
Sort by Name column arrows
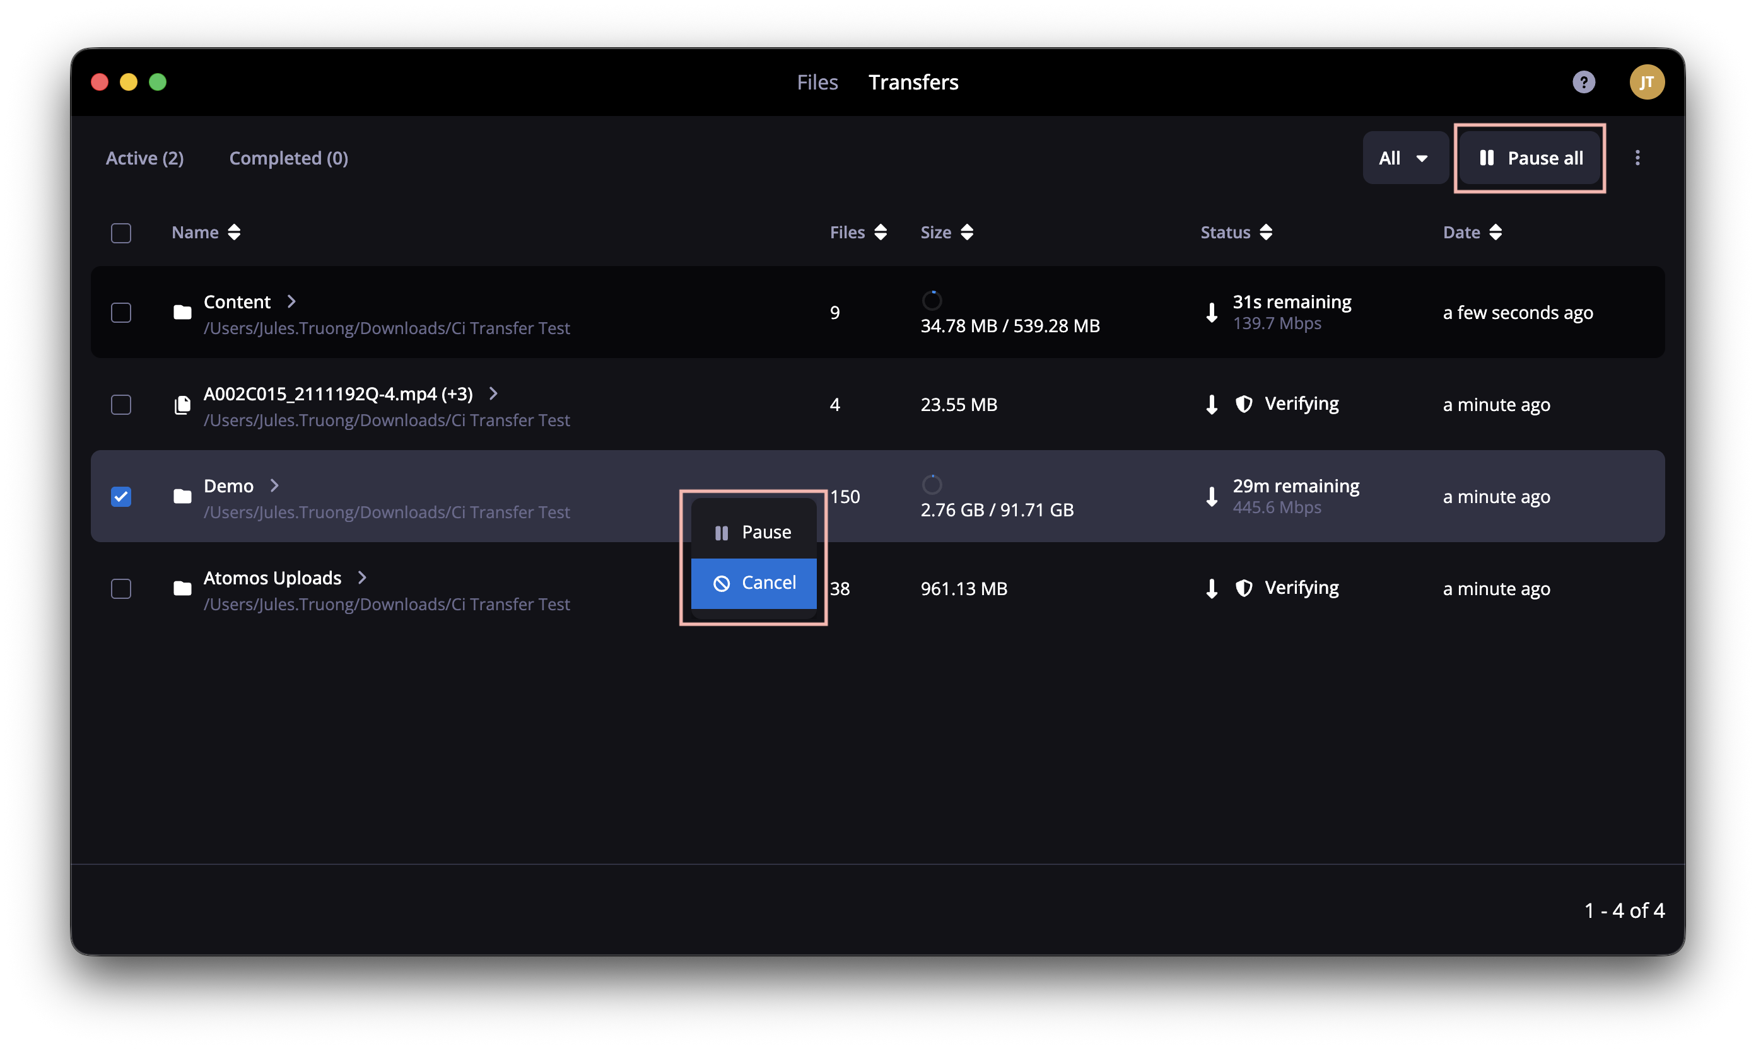[233, 233]
